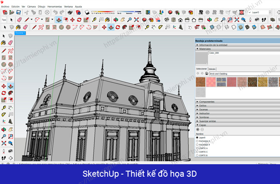Create a new model with the New icon
This screenshot has width=280, height=184.
5,12
